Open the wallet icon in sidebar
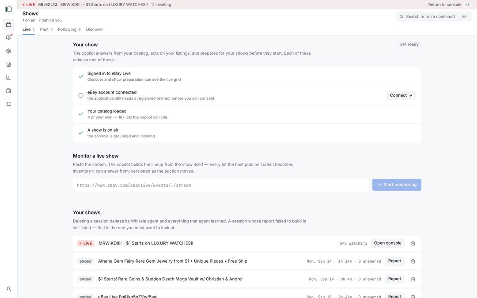Image resolution: width=477 pixels, height=298 pixels. (x=8, y=91)
